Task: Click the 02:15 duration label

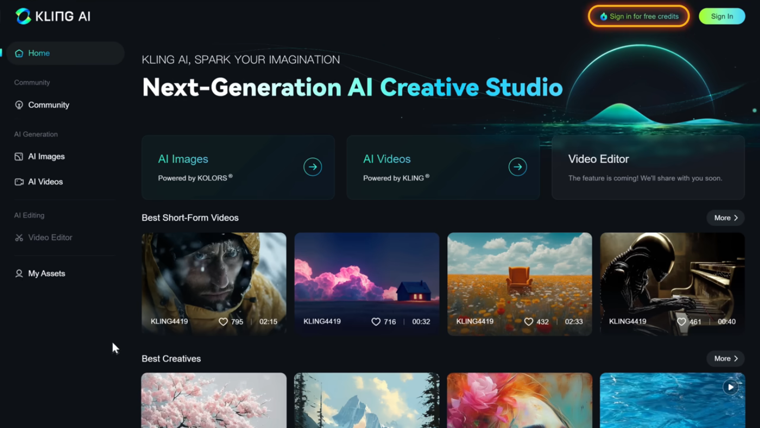Action: pos(268,322)
